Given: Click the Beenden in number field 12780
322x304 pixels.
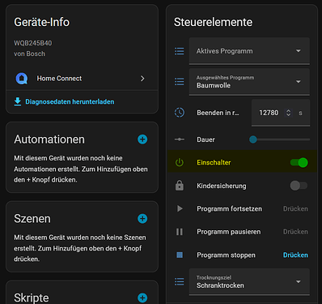Looking at the screenshot, I should coord(281,113).
